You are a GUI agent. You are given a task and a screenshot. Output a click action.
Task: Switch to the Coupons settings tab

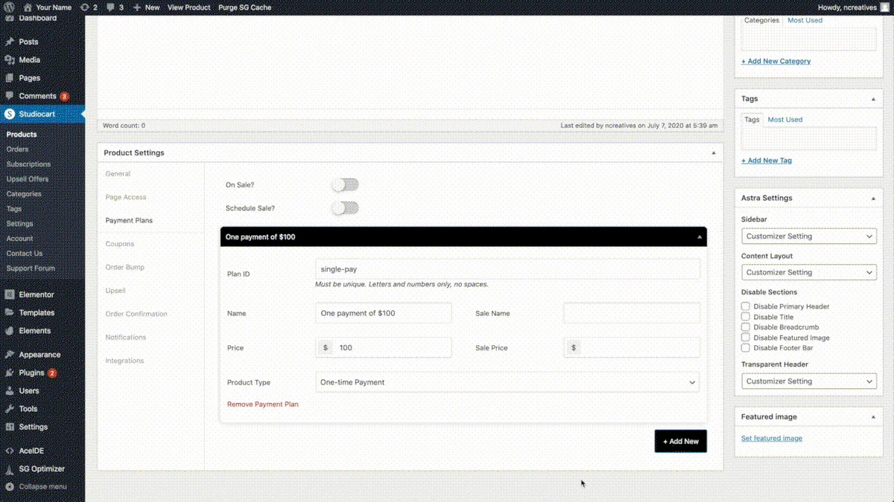[120, 244]
